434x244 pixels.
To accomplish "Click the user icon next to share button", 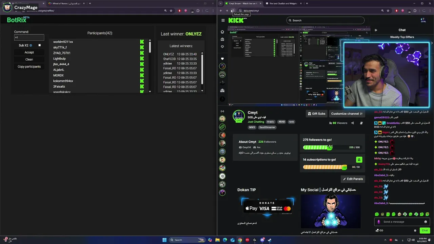I will 361,123.
